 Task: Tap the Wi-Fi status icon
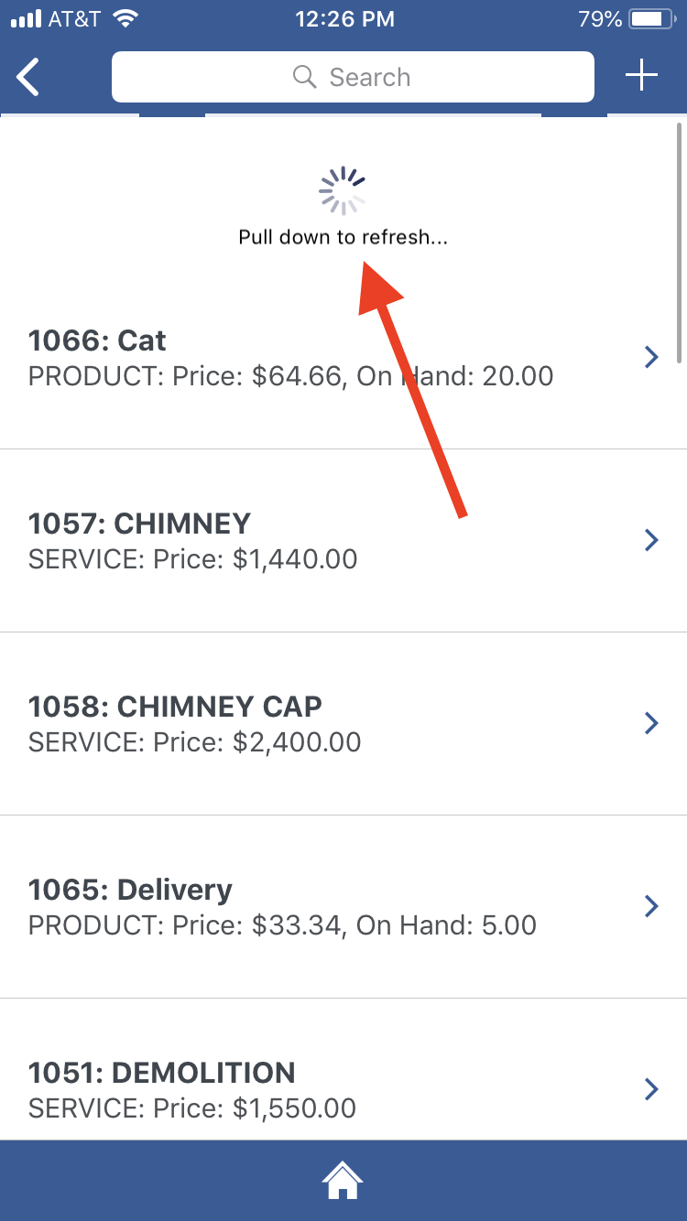124,18
